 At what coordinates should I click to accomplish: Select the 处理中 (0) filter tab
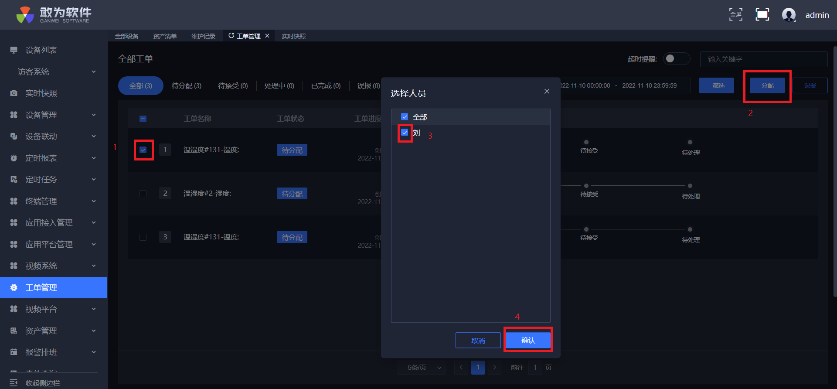click(x=279, y=86)
